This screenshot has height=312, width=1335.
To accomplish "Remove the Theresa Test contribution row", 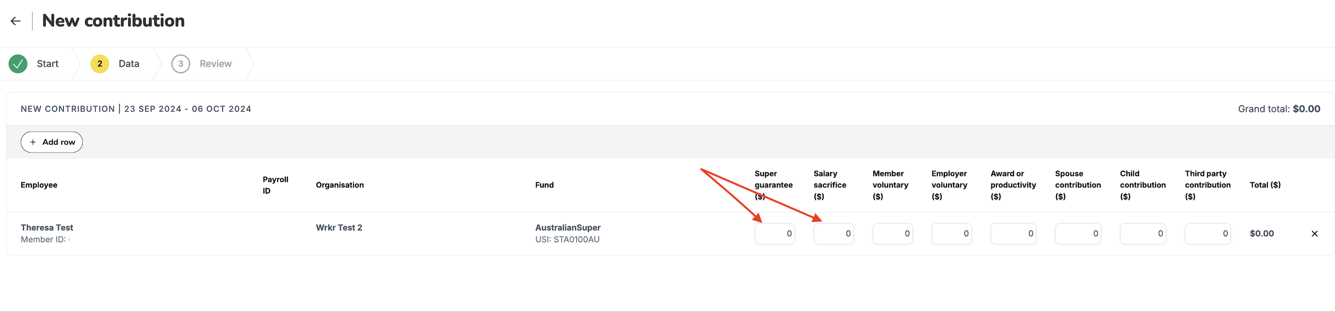I will tap(1315, 233).
